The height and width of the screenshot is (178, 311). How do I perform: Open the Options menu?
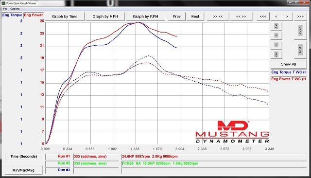(x=15, y=9)
